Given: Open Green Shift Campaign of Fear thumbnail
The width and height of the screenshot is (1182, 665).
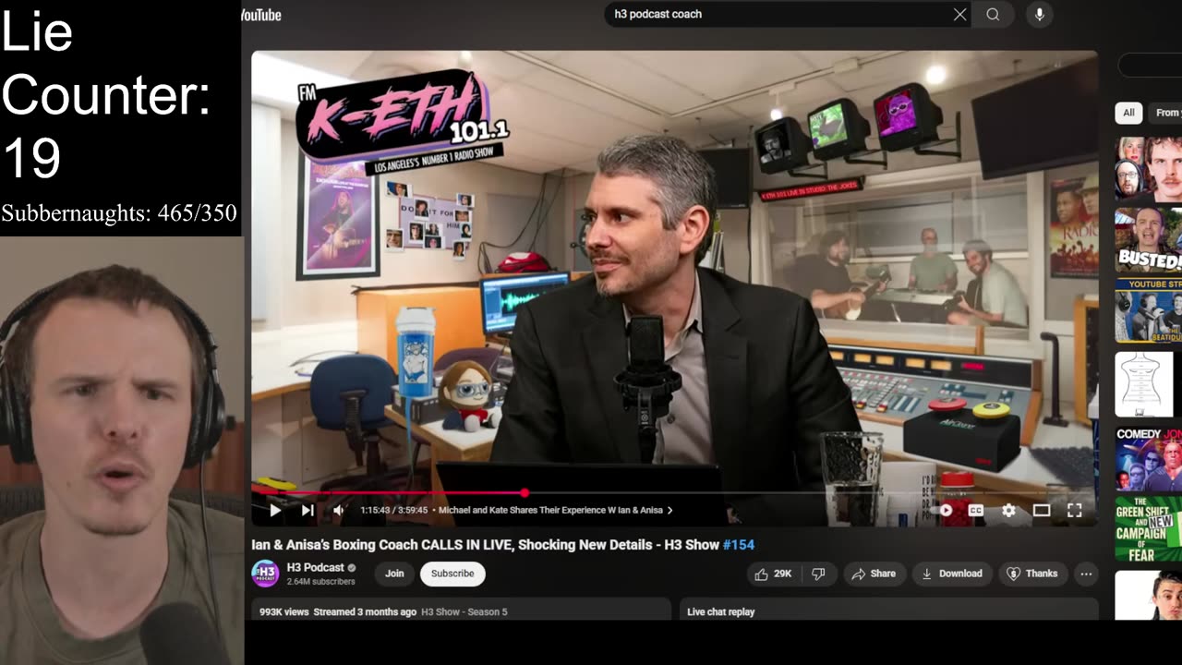Looking at the screenshot, I should coord(1148,531).
